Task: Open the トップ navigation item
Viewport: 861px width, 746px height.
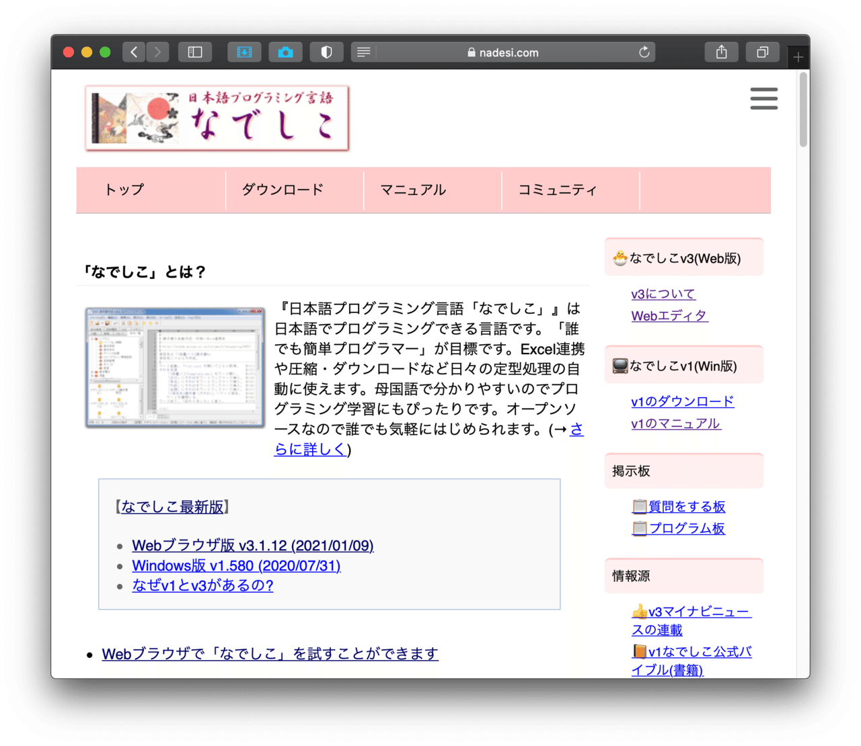Action: tap(124, 190)
